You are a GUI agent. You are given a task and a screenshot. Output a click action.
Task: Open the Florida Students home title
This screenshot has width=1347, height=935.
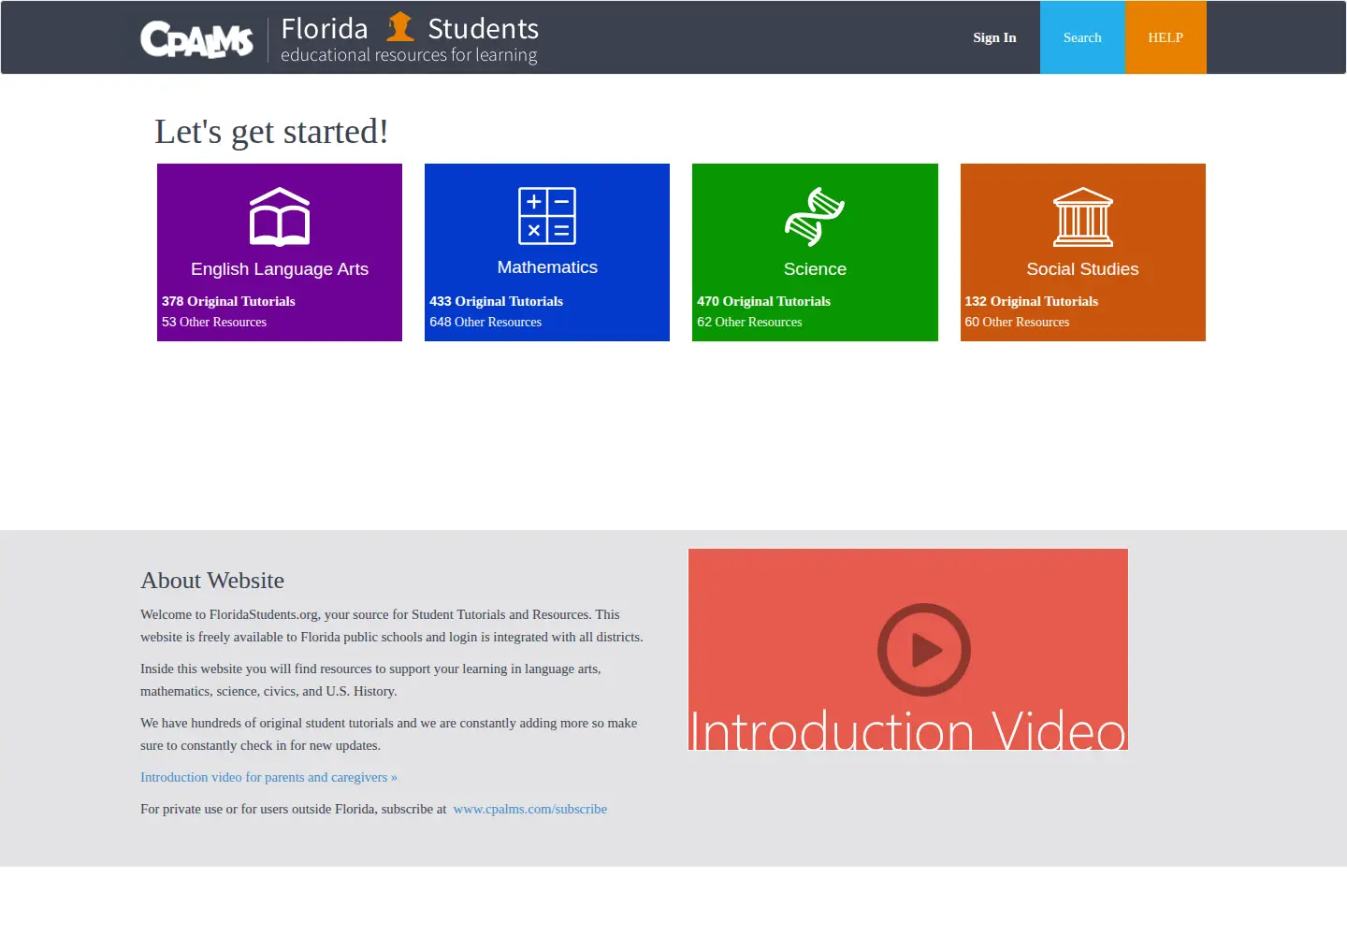coord(410,29)
